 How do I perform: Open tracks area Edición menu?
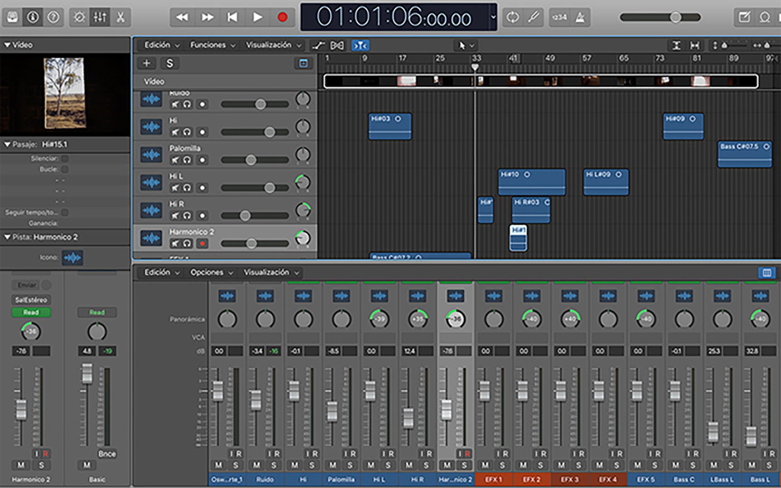point(162,45)
